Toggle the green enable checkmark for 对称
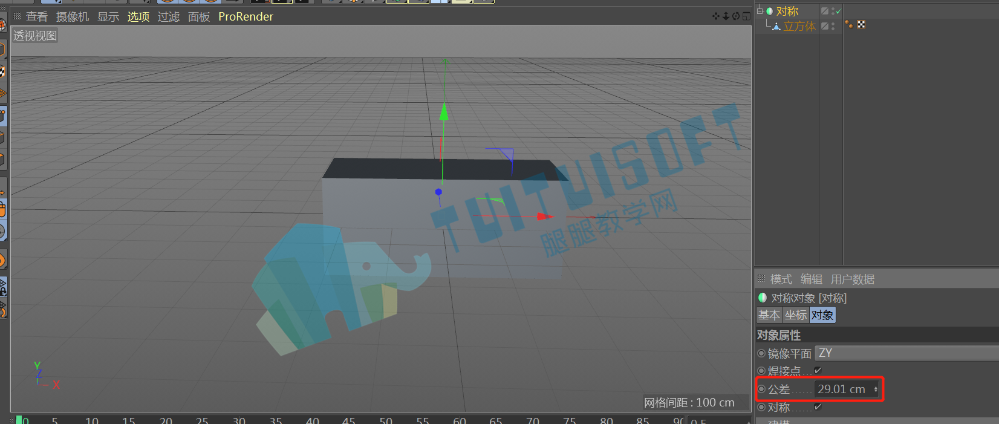Viewport: 999px width, 424px height. [838, 11]
